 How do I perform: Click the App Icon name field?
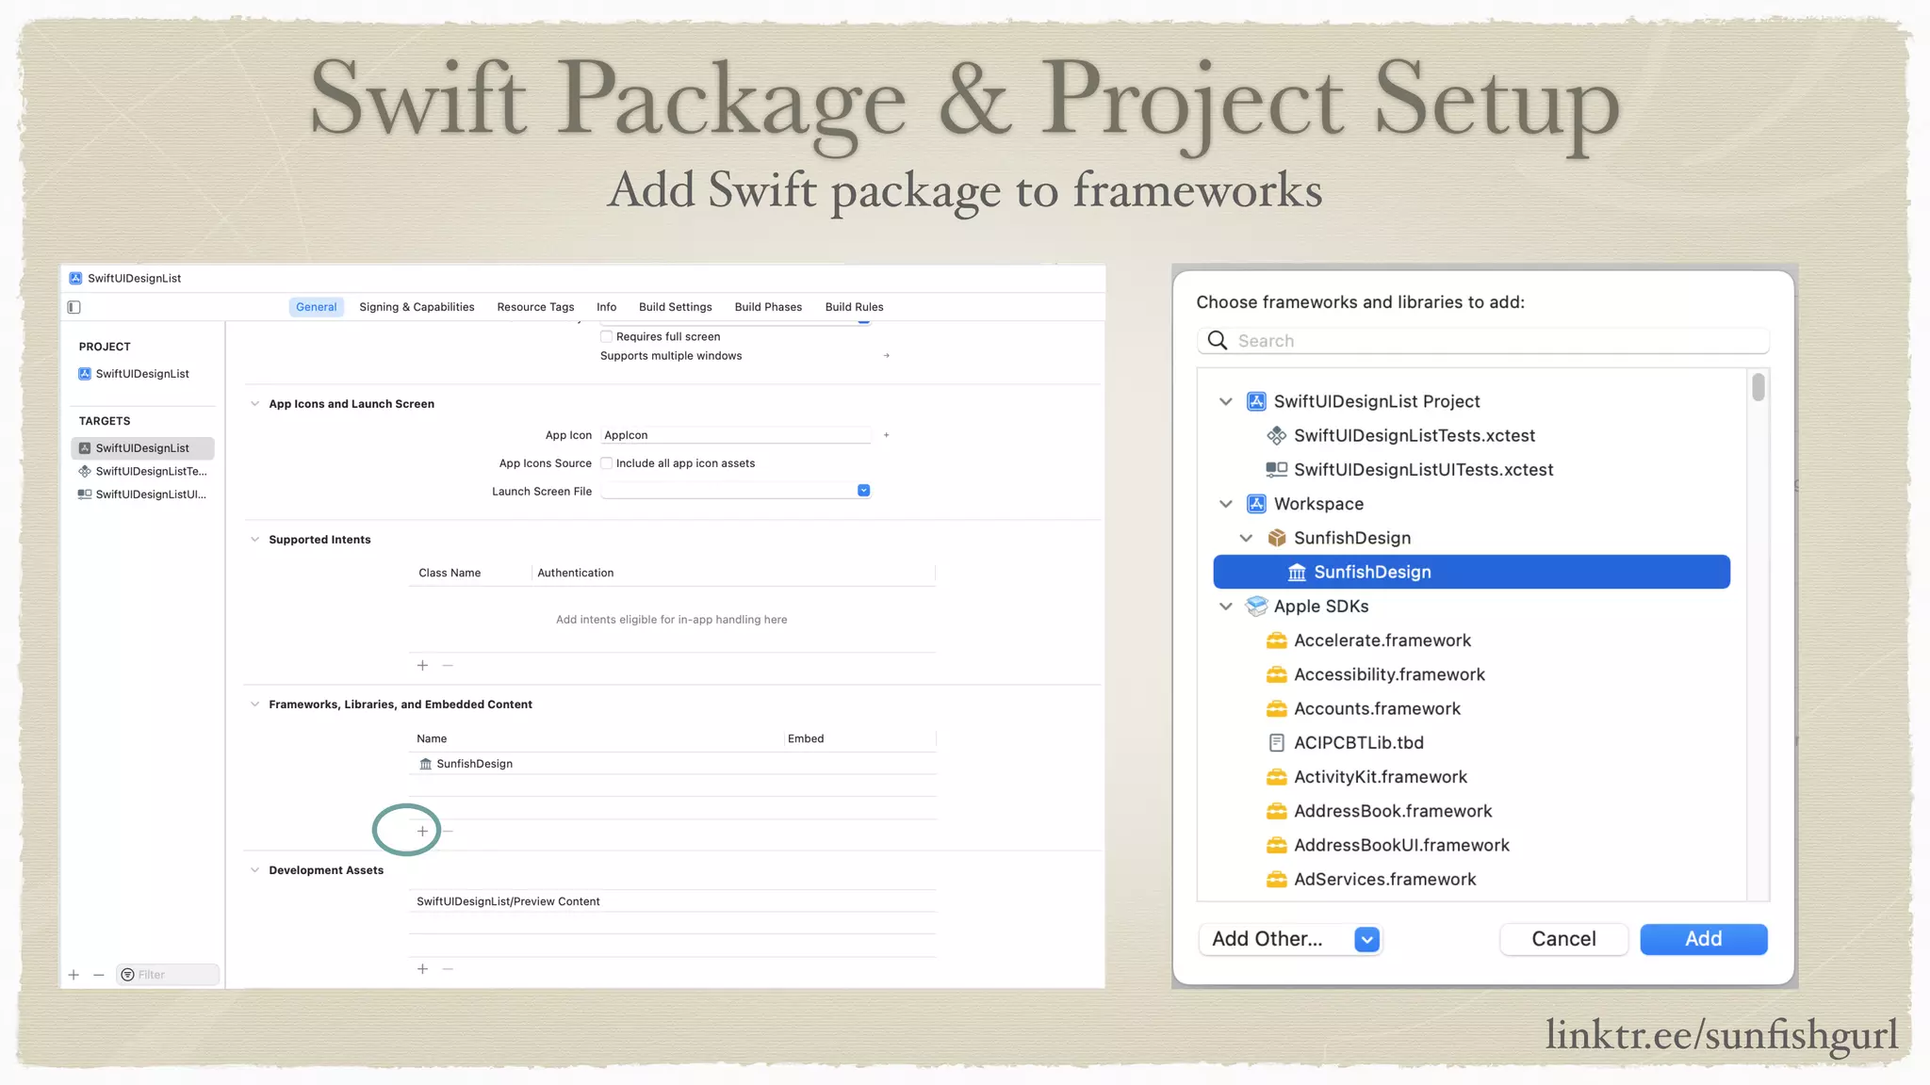point(736,435)
